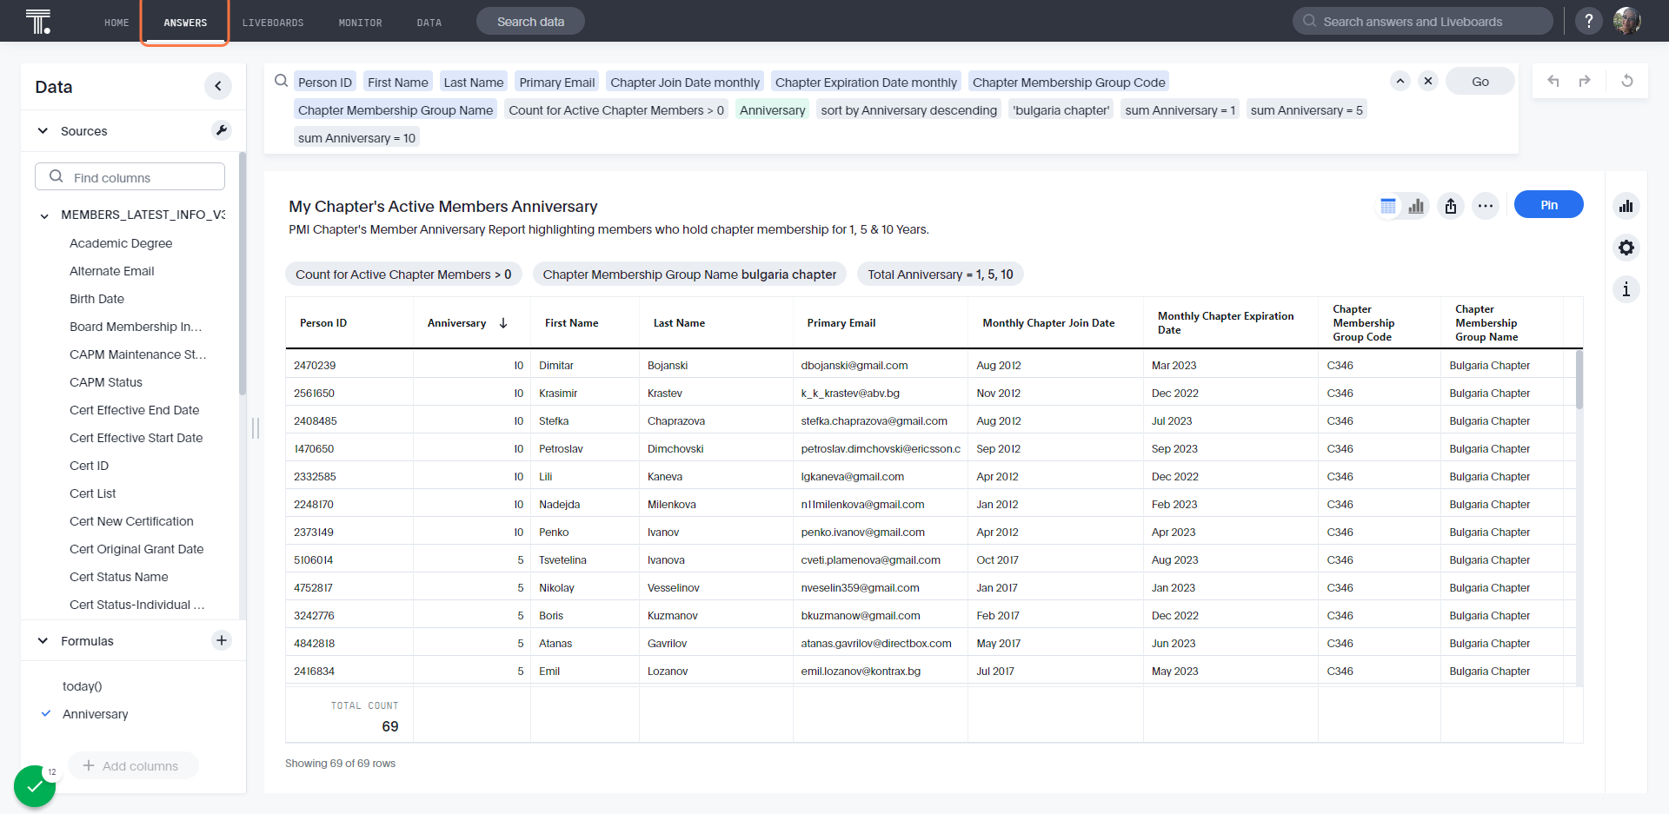Click the ThoughtSpot logo icon
The height and width of the screenshot is (814, 1669).
click(x=38, y=21)
